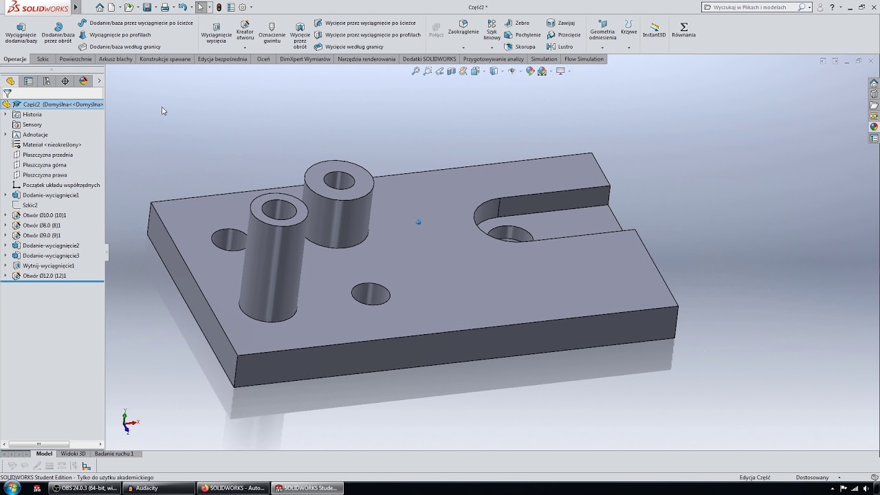Open the DisplayManager color wheel tab
The image size is (880, 495).
pos(83,80)
